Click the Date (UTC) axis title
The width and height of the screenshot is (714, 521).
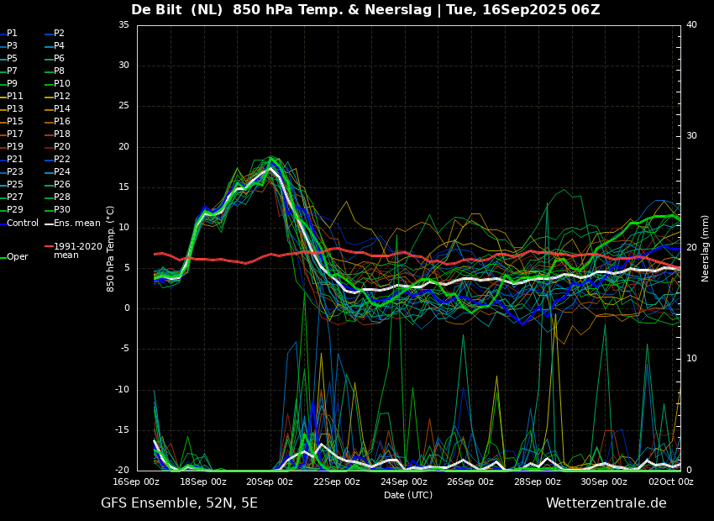pos(408,495)
